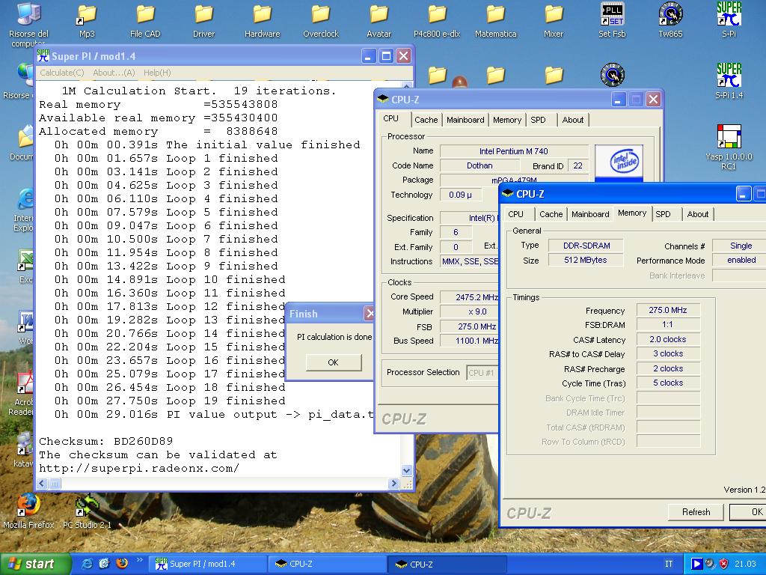Switch to About tab in processor CPU-Z window
Screen dimensions: 766x575
(572, 120)
